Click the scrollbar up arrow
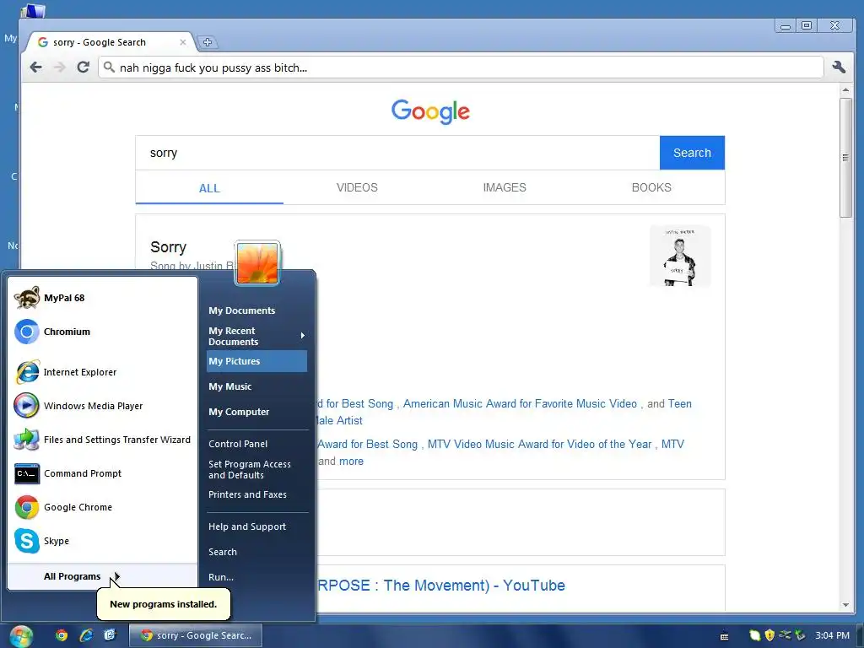 [845, 89]
